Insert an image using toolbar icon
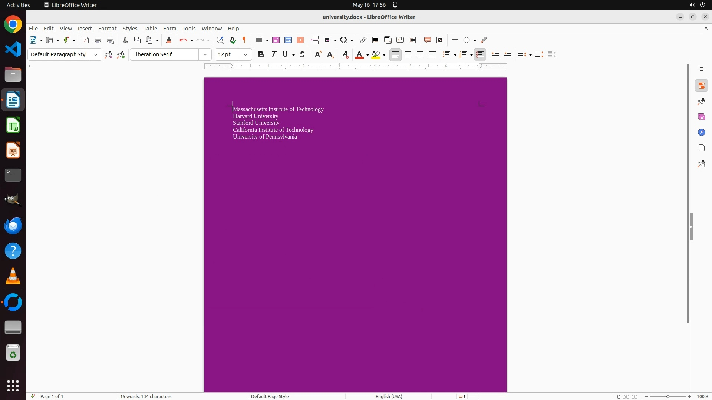Screen dimensions: 712x400 tap(276, 40)
